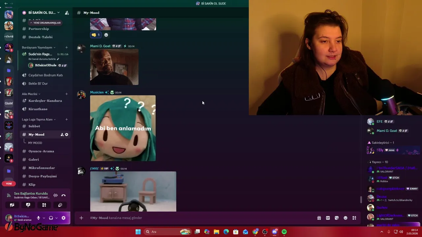Open the headphone output options arrow
Screen dimensions: 422x237
pos(56,218)
